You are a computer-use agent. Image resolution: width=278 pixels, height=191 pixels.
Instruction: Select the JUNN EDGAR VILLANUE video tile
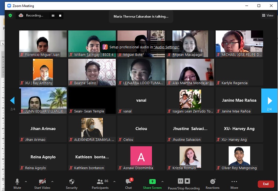(43, 101)
